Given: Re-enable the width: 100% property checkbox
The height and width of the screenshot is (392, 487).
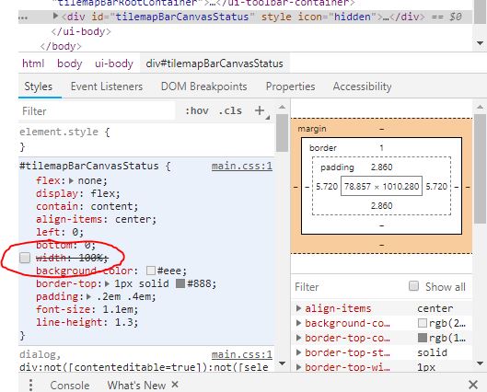Looking at the screenshot, I should (25, 258).
